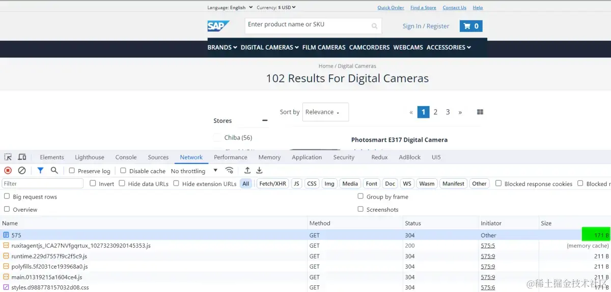This screenshot has height=292, width=611.
Task: Export HAR file with download arrow
Action: (259, 171)
